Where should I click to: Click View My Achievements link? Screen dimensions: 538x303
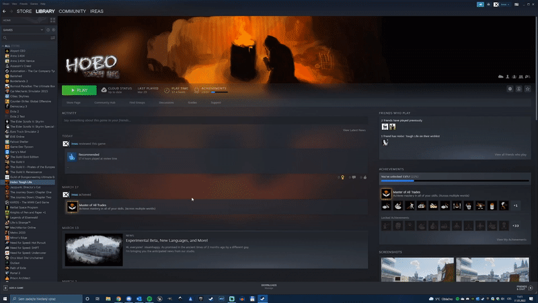click(x=511, y=240)
